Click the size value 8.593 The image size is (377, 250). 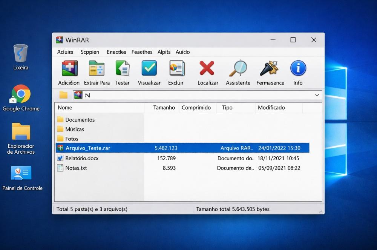(x=169, y=168)
